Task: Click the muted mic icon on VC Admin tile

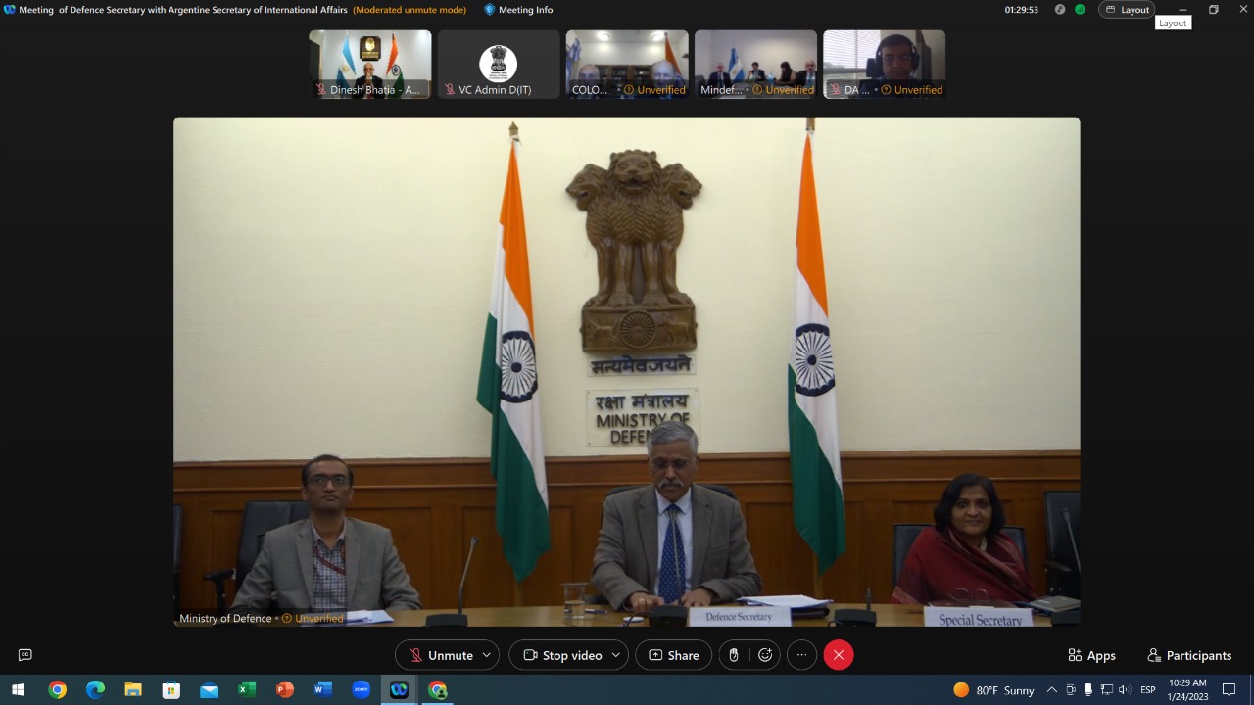Action: [450, 90]
